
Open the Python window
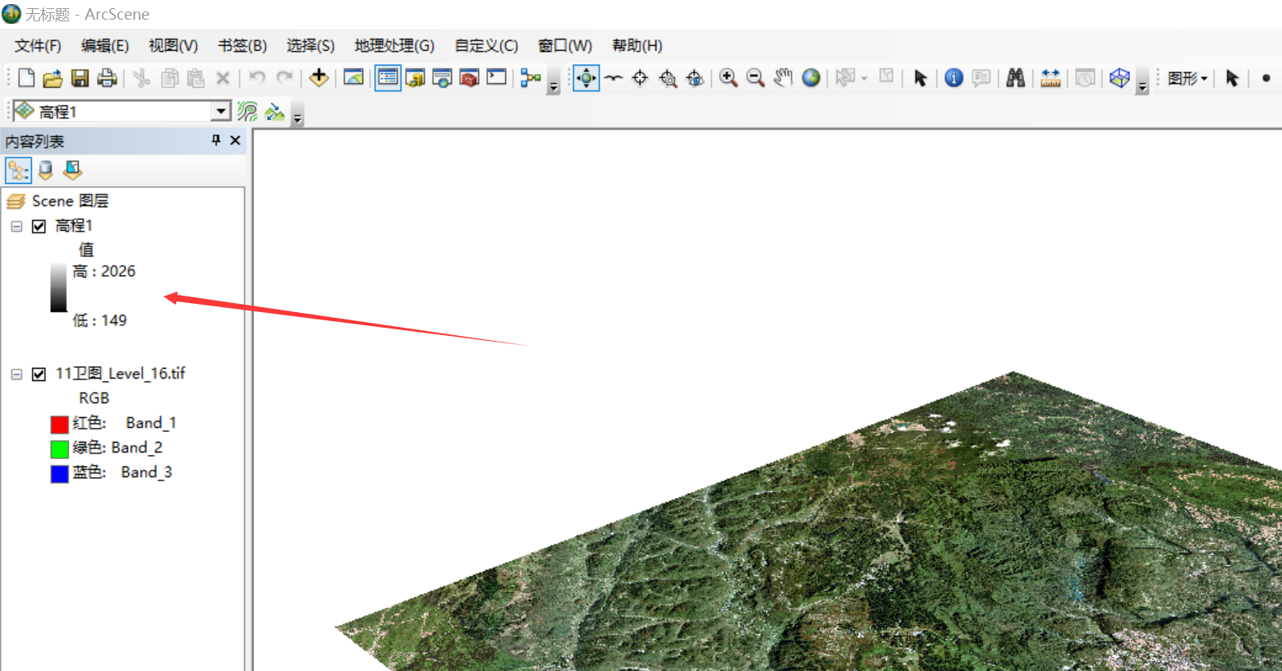[496, 78]
